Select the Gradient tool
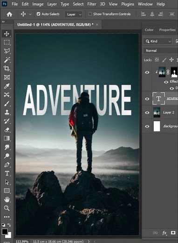 click(7, 138)
